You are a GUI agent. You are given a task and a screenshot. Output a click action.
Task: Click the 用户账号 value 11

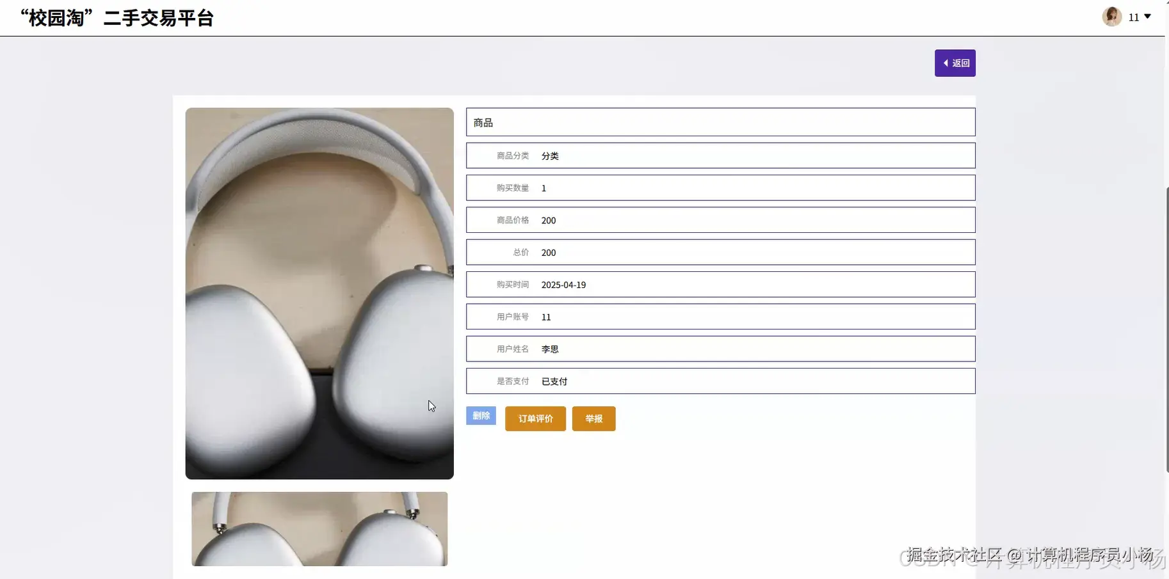click(546, 317)
